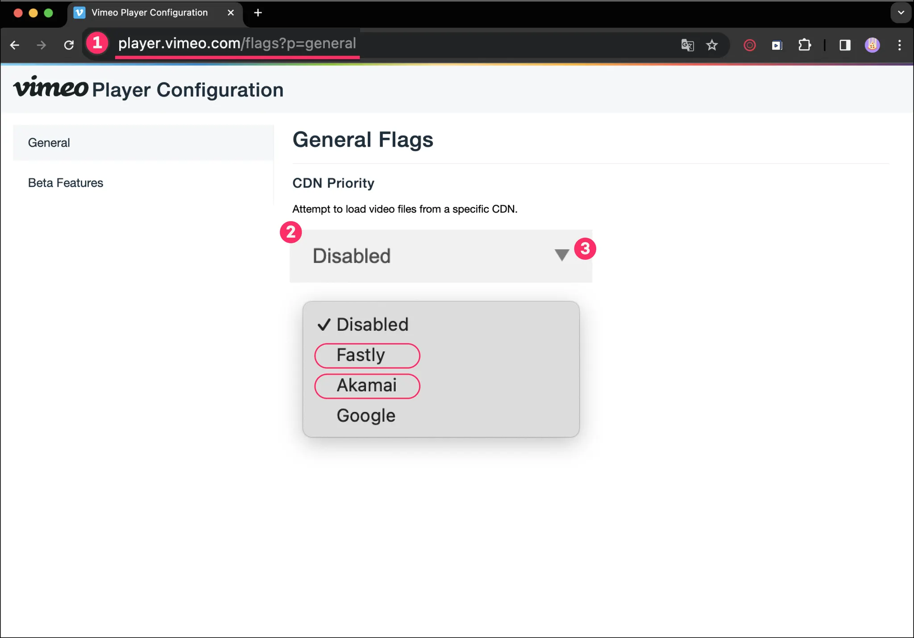Bookmark this page with the star

712,45
